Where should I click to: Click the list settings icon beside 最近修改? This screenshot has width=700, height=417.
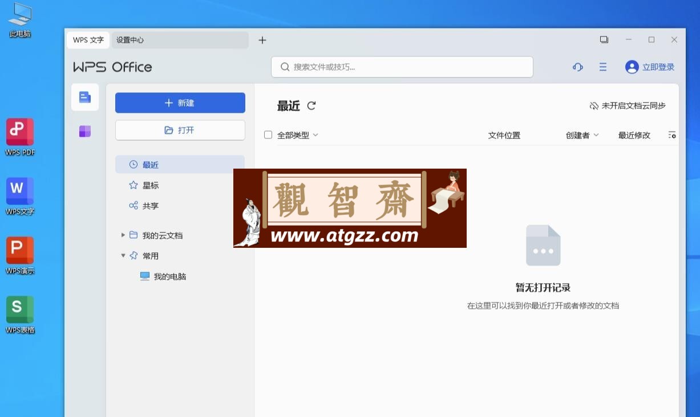(x=672, y=135)
